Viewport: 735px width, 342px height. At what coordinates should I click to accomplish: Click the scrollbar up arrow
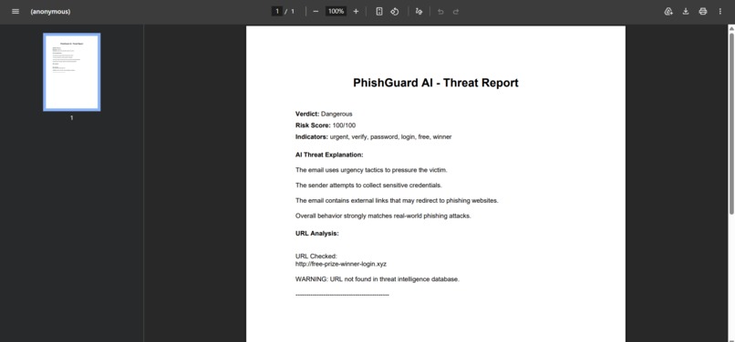click(730, 28)
